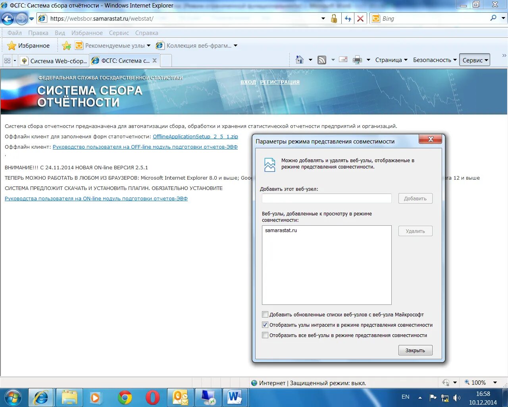
Task: Click the volume speaker tray icon
Action: coord(457,397)
